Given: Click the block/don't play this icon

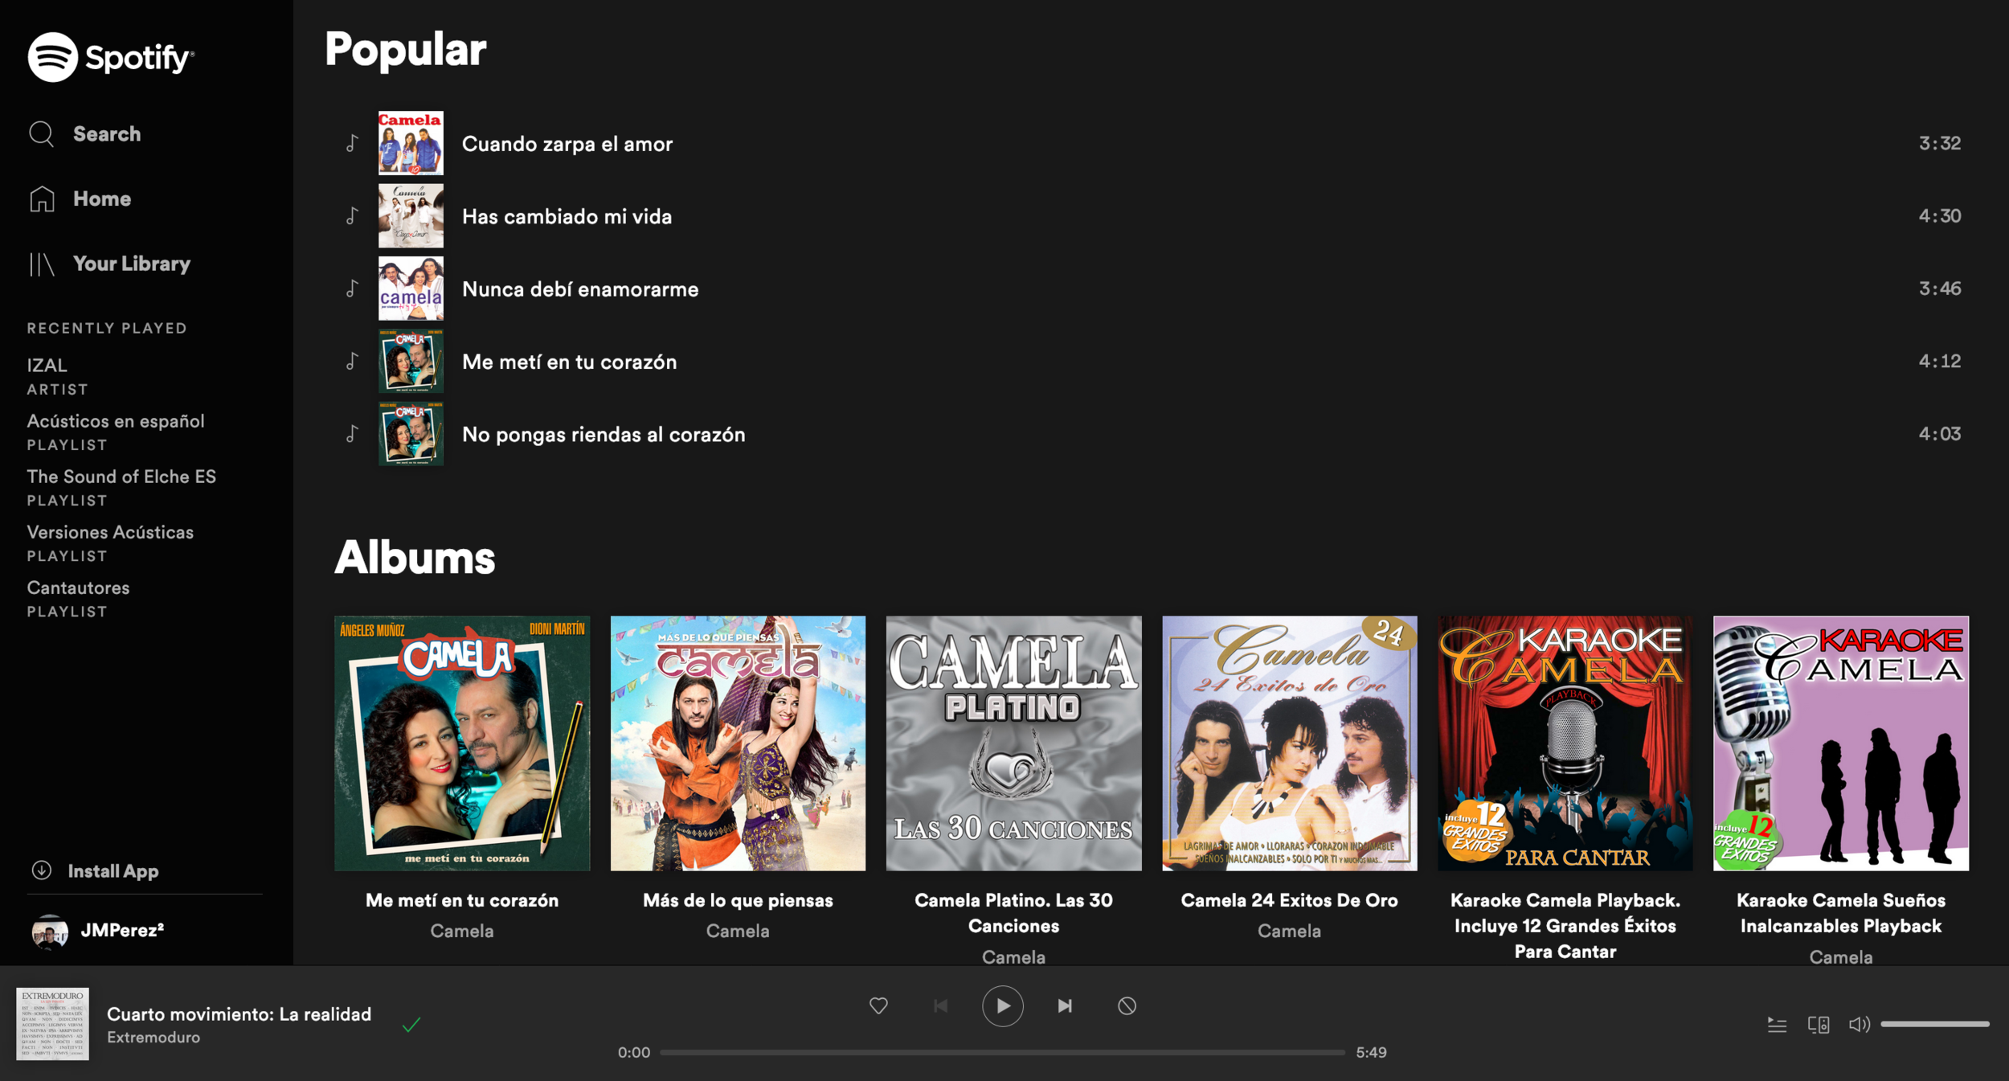Looking at the screenshot, I should (1127, 1005).
